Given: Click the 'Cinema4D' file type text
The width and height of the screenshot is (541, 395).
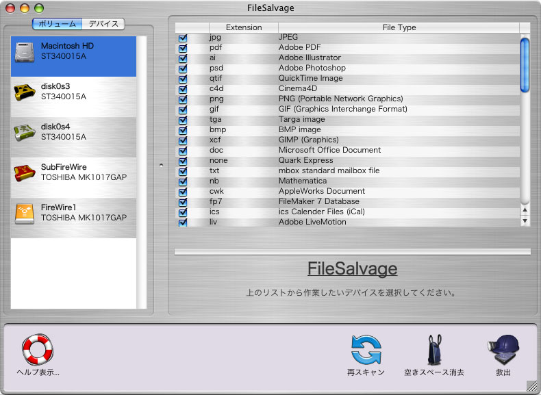Looking at the screenshot, I should tap(298, 88).
